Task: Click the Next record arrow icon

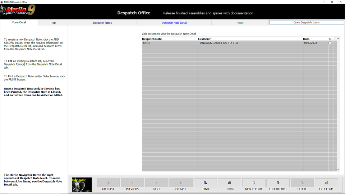Action: tap(156, 183)
